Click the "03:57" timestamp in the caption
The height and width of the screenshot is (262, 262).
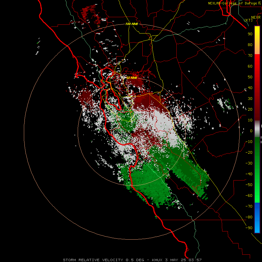coord(195,260)
